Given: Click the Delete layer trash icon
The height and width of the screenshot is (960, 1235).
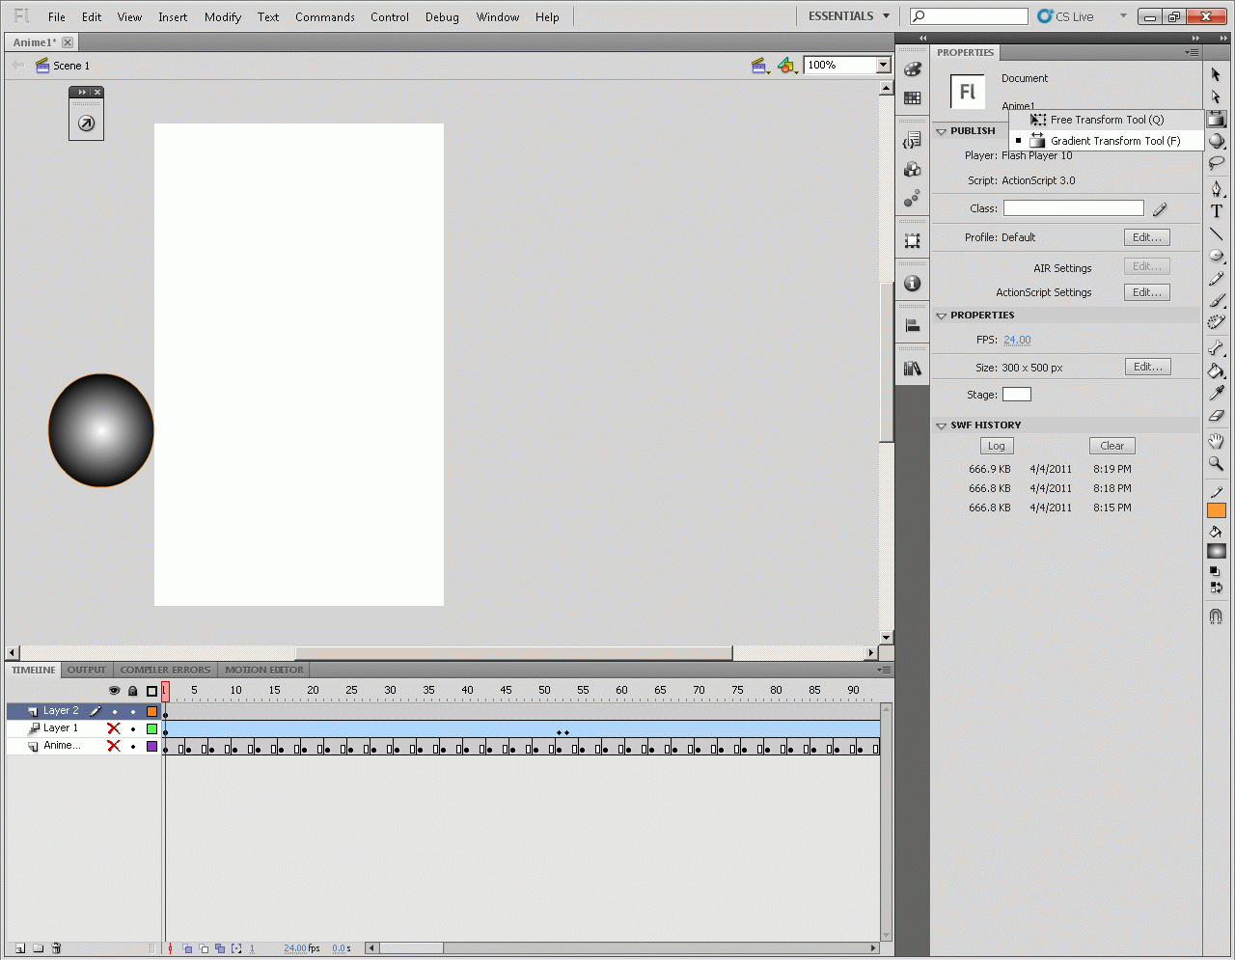Looking at the screenshot, I should point(57,948).
